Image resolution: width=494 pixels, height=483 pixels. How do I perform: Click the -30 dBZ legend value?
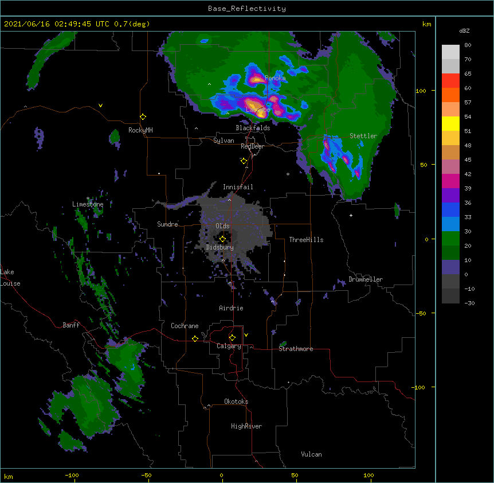coord(469,303)
